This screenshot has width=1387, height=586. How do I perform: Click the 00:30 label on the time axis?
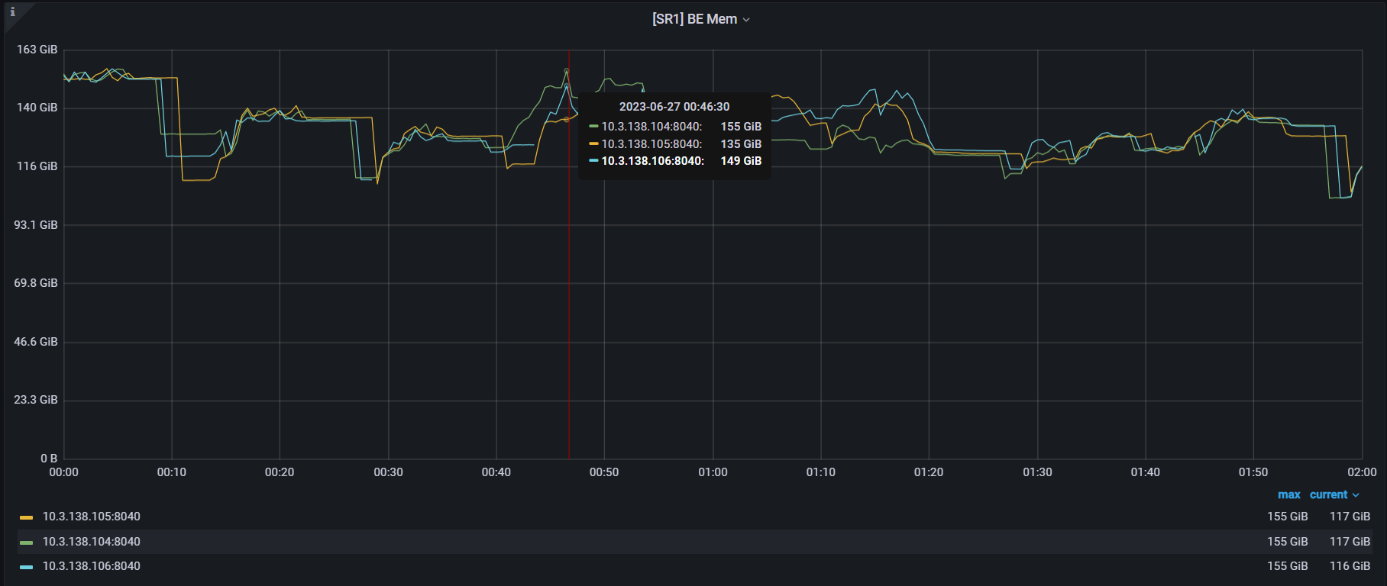coord(388,472)
